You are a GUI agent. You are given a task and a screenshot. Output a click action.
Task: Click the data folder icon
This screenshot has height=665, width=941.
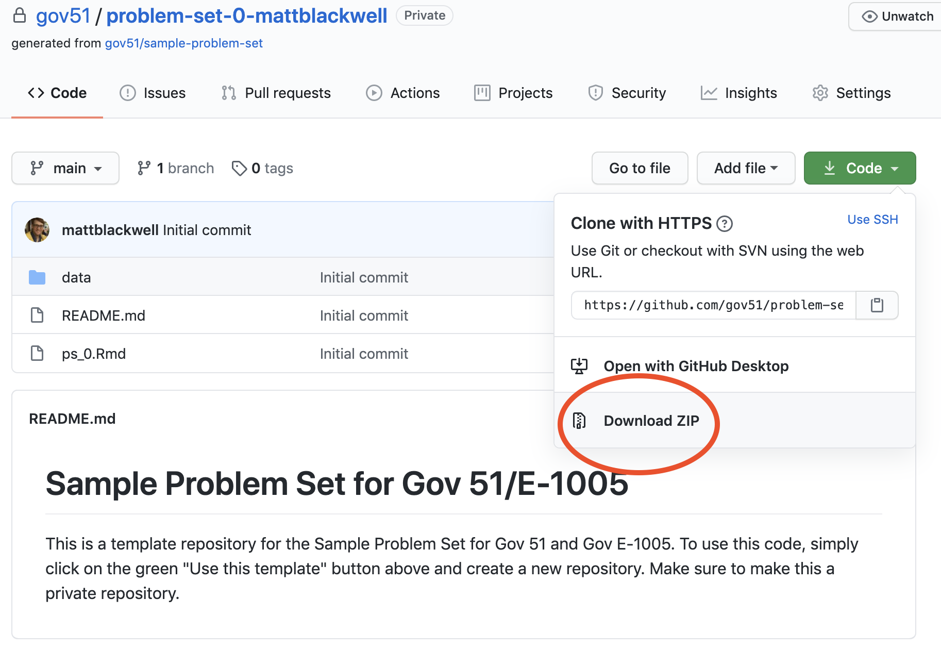point(37,277)
